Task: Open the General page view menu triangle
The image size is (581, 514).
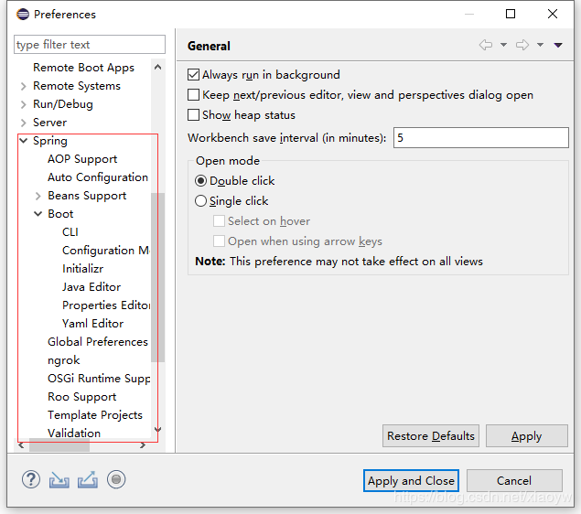Action: [x=558, y=45]
